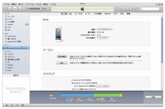Select このコンピューターにバックアップを作成 radio button
This screenshot has height=109, width=165.
tap(72, 83)
